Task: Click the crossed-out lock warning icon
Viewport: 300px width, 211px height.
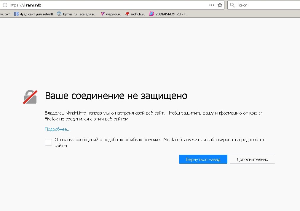Action: [x=30, y=97]
